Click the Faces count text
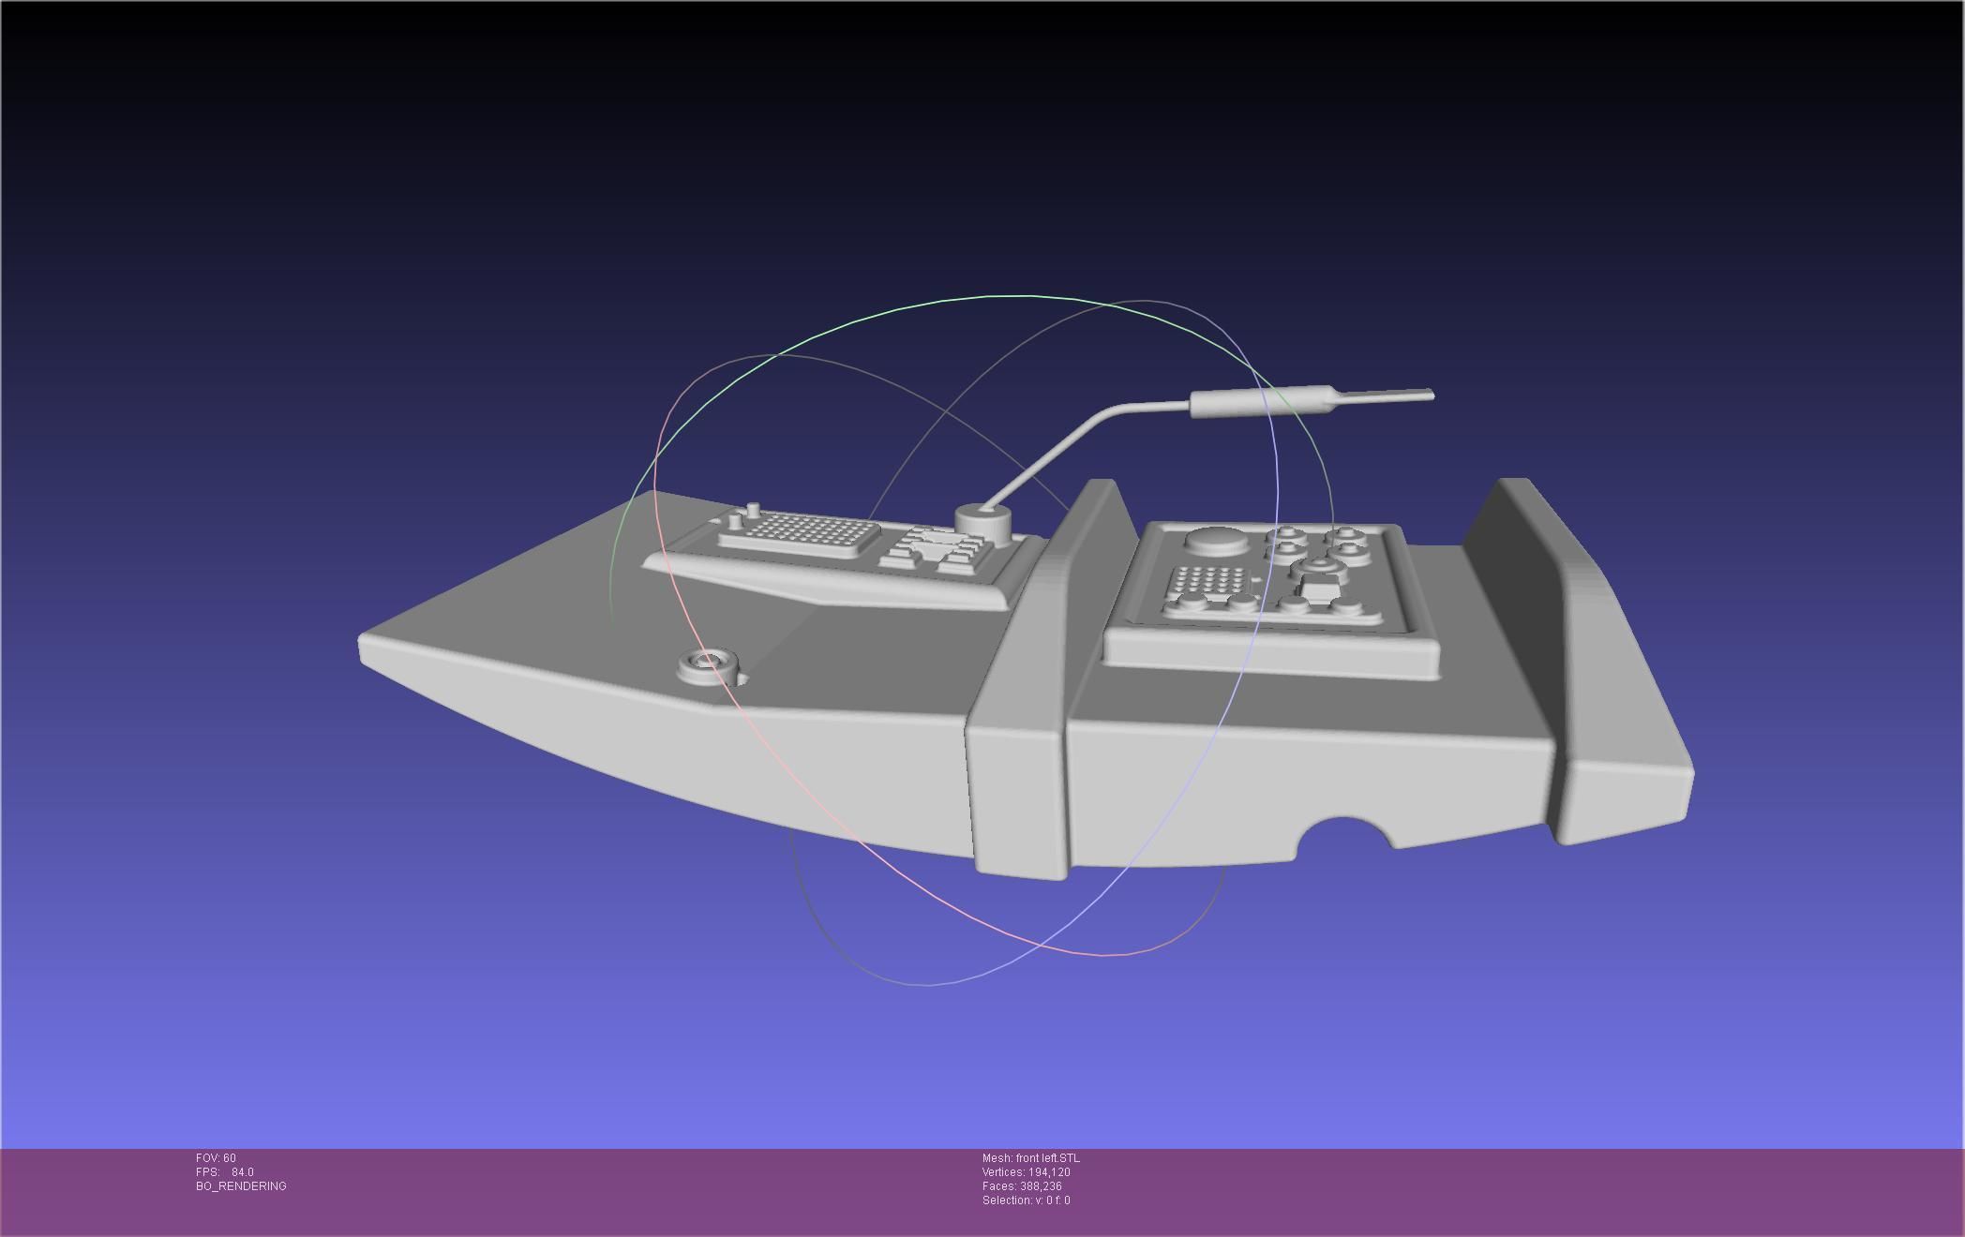 1022,1186
